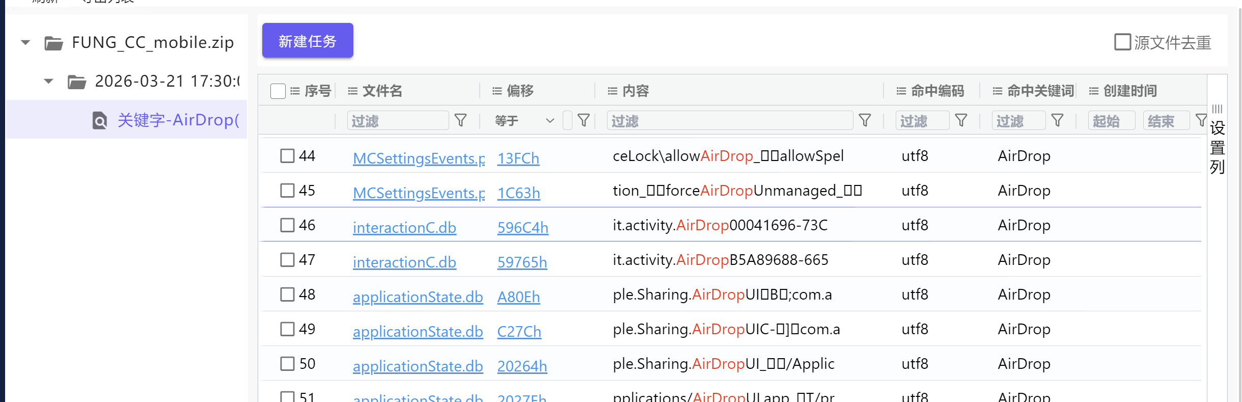Click the 新建任务 button
The width and height of the screenshot is (1242, 402).
pyautogui.click(x=308, y=41)
